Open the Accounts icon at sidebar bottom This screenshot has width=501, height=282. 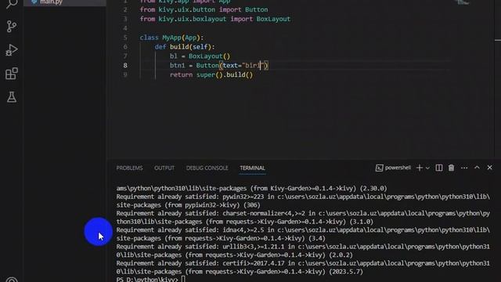tap(12, 280)
